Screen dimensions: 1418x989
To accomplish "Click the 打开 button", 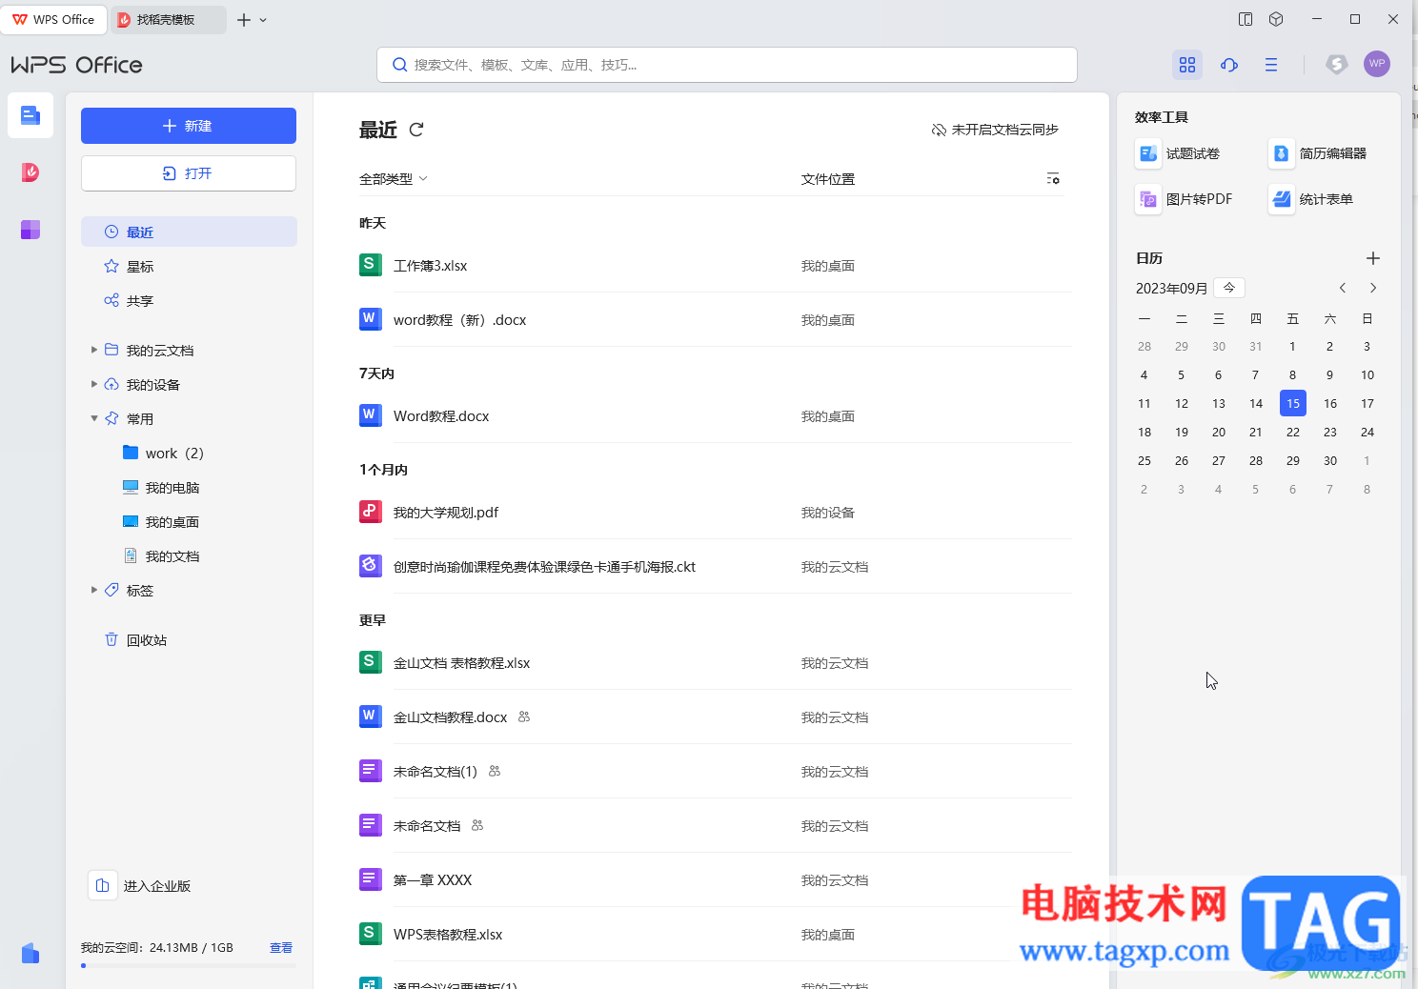I will coord(189,173).
